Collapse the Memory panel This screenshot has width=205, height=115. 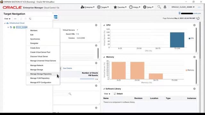tap(104, 57)
